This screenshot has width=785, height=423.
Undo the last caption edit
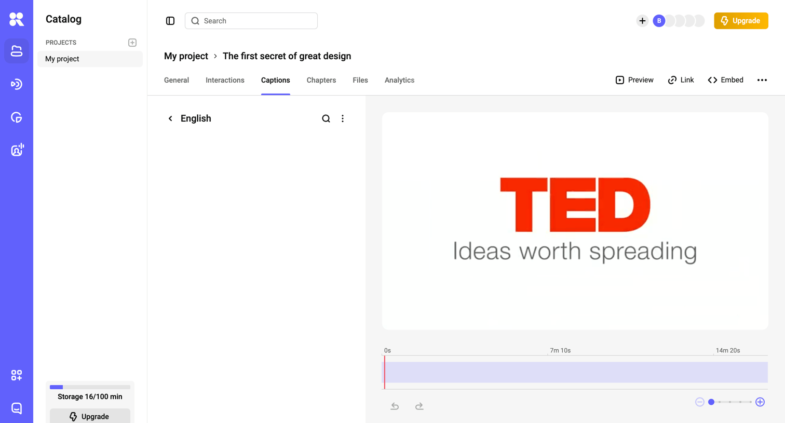(395, 406)
